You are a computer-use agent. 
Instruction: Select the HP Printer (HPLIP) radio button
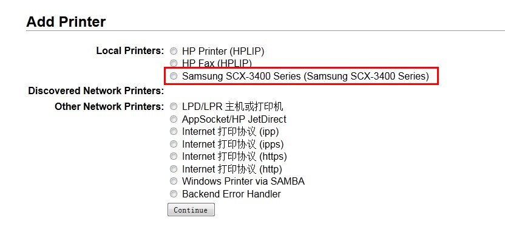click(x=174, y=51)
